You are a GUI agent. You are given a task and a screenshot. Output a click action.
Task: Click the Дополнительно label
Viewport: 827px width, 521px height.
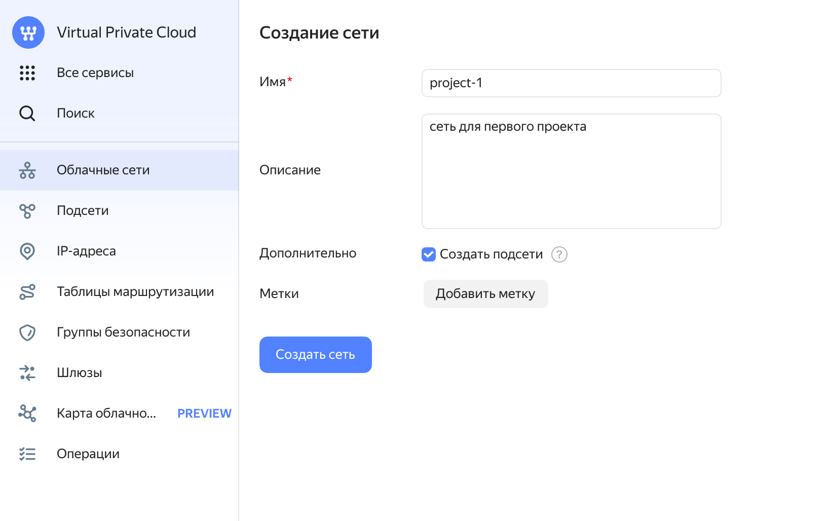coord(308,253)
